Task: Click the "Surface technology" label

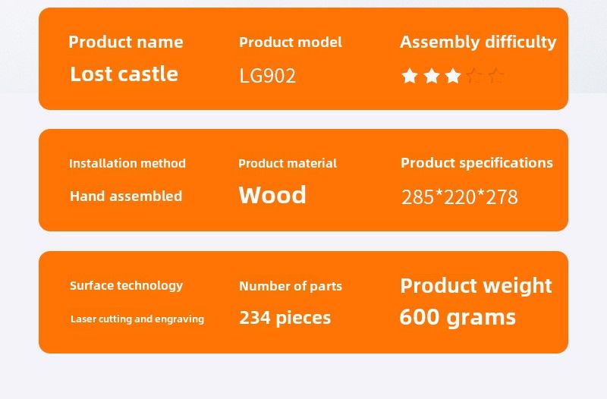Action: coord(126,285)
